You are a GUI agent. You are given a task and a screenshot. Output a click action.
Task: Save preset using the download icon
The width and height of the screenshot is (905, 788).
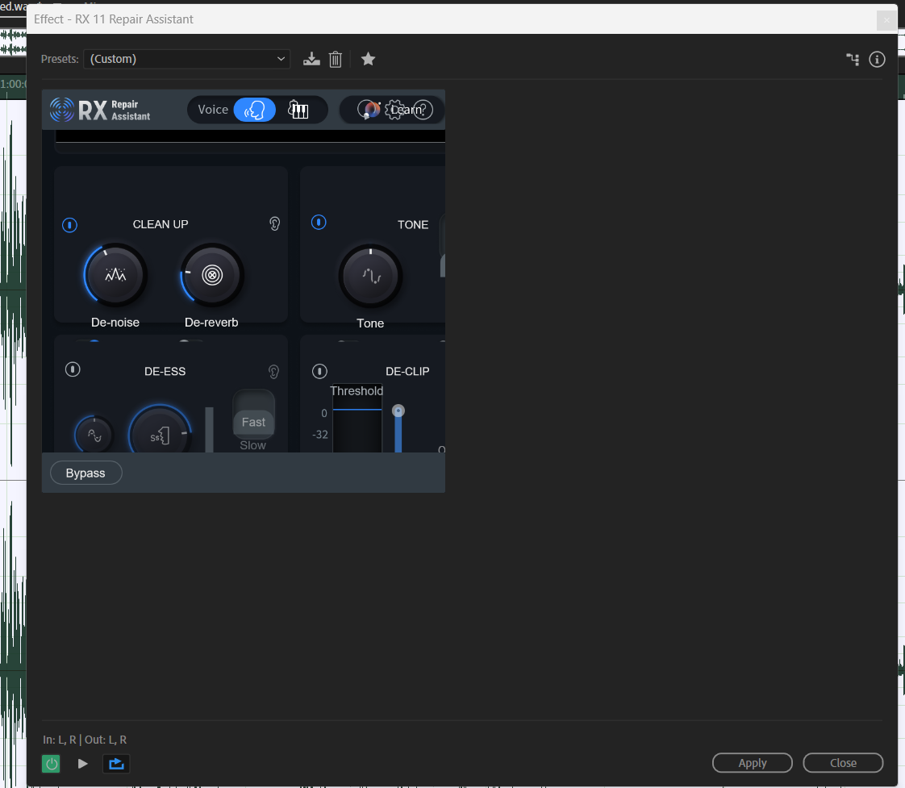(311, 58)
